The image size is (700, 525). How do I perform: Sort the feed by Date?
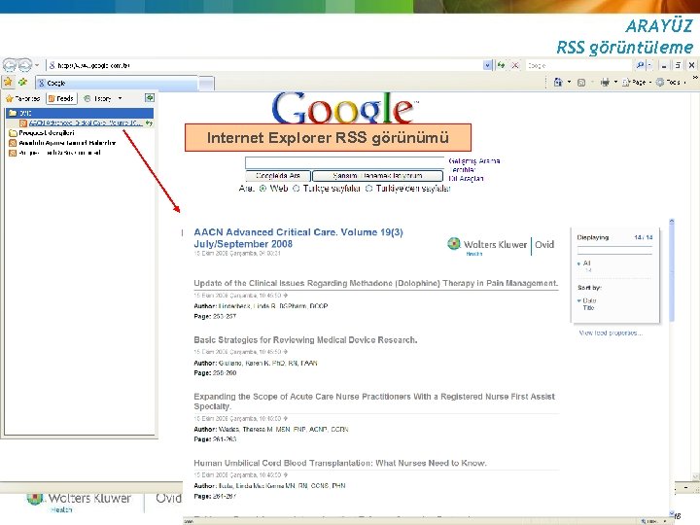click(589, 300)
